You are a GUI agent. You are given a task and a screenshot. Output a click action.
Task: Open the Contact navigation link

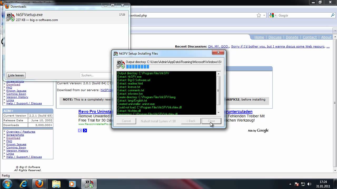coord(310,37)
